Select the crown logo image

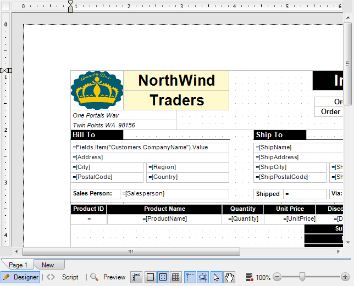click(x=97, y=91)
